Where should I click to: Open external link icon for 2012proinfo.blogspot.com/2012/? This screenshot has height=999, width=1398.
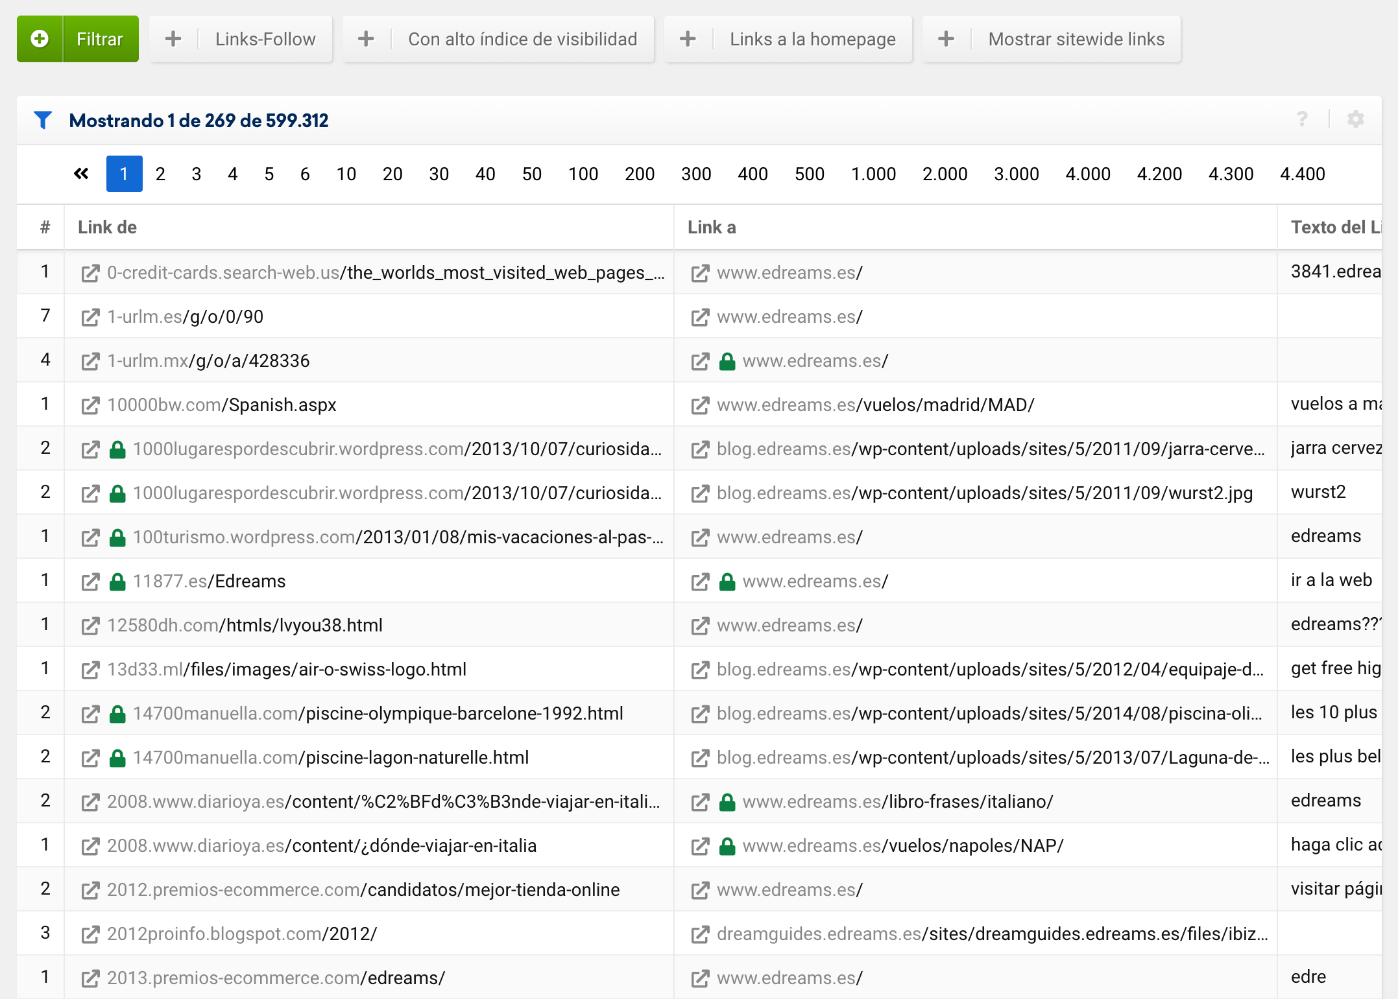pyautogui.click(x=90, y=934)
